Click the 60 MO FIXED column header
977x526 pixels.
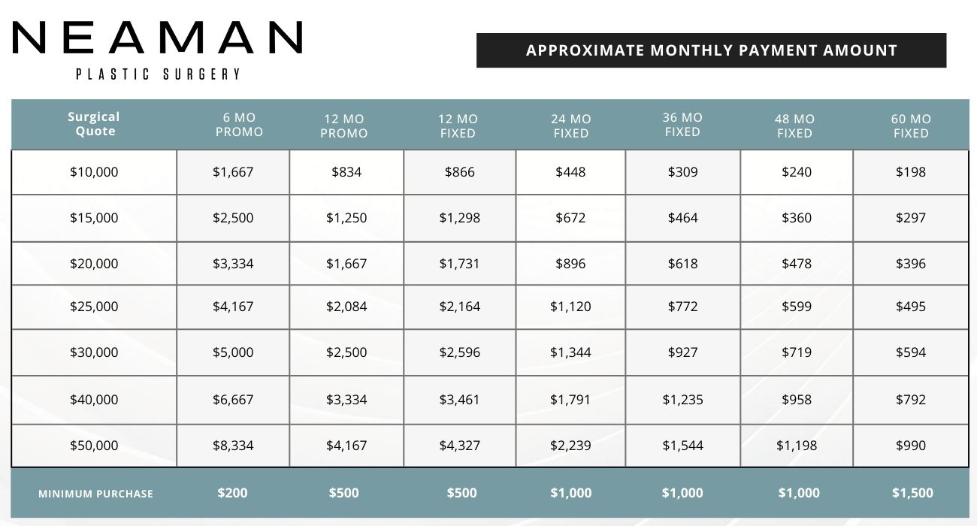coord(911,126)
